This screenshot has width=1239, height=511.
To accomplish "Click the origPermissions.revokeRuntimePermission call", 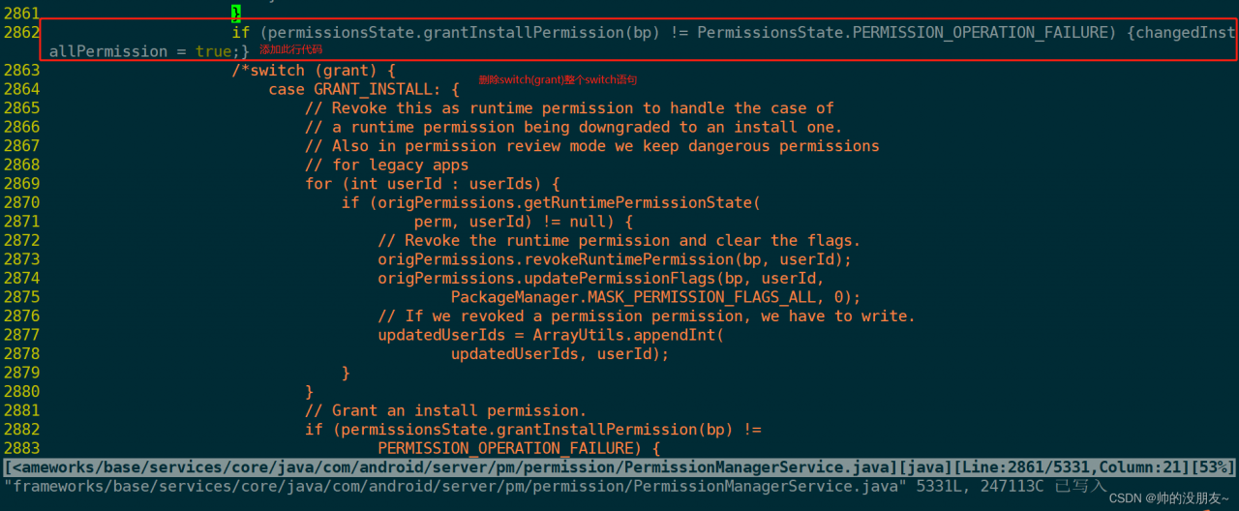I will point(615,259).
